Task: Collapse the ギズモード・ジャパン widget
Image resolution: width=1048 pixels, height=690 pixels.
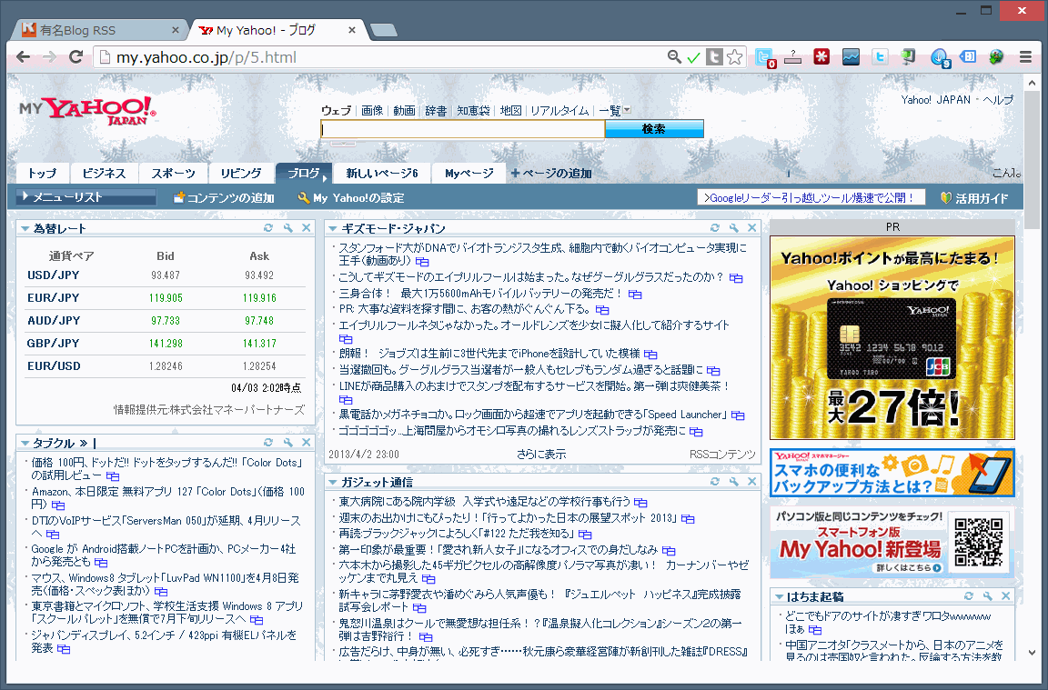Action: pyautogui.click(x=334, y=229)
